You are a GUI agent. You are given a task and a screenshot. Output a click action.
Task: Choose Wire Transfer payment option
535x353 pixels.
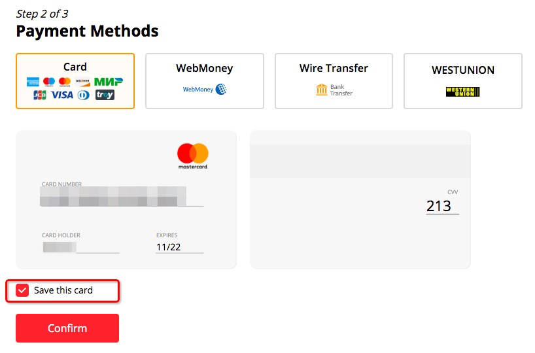point(334,81)
